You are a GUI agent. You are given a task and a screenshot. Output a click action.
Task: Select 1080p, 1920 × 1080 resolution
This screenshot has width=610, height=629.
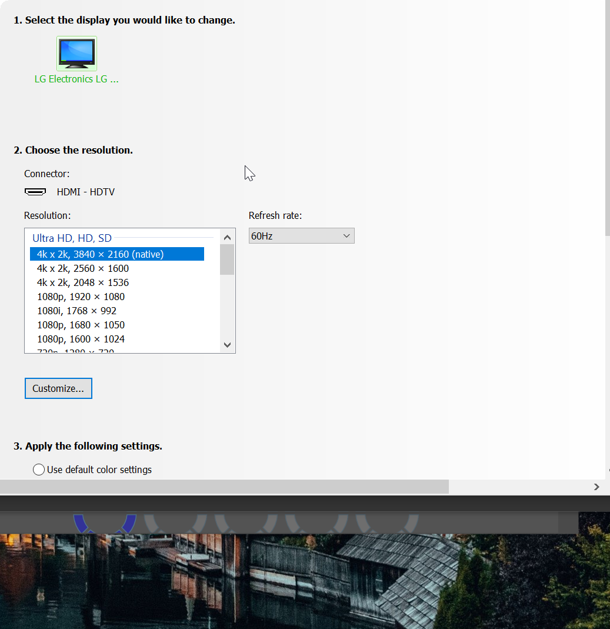point(81,297)
